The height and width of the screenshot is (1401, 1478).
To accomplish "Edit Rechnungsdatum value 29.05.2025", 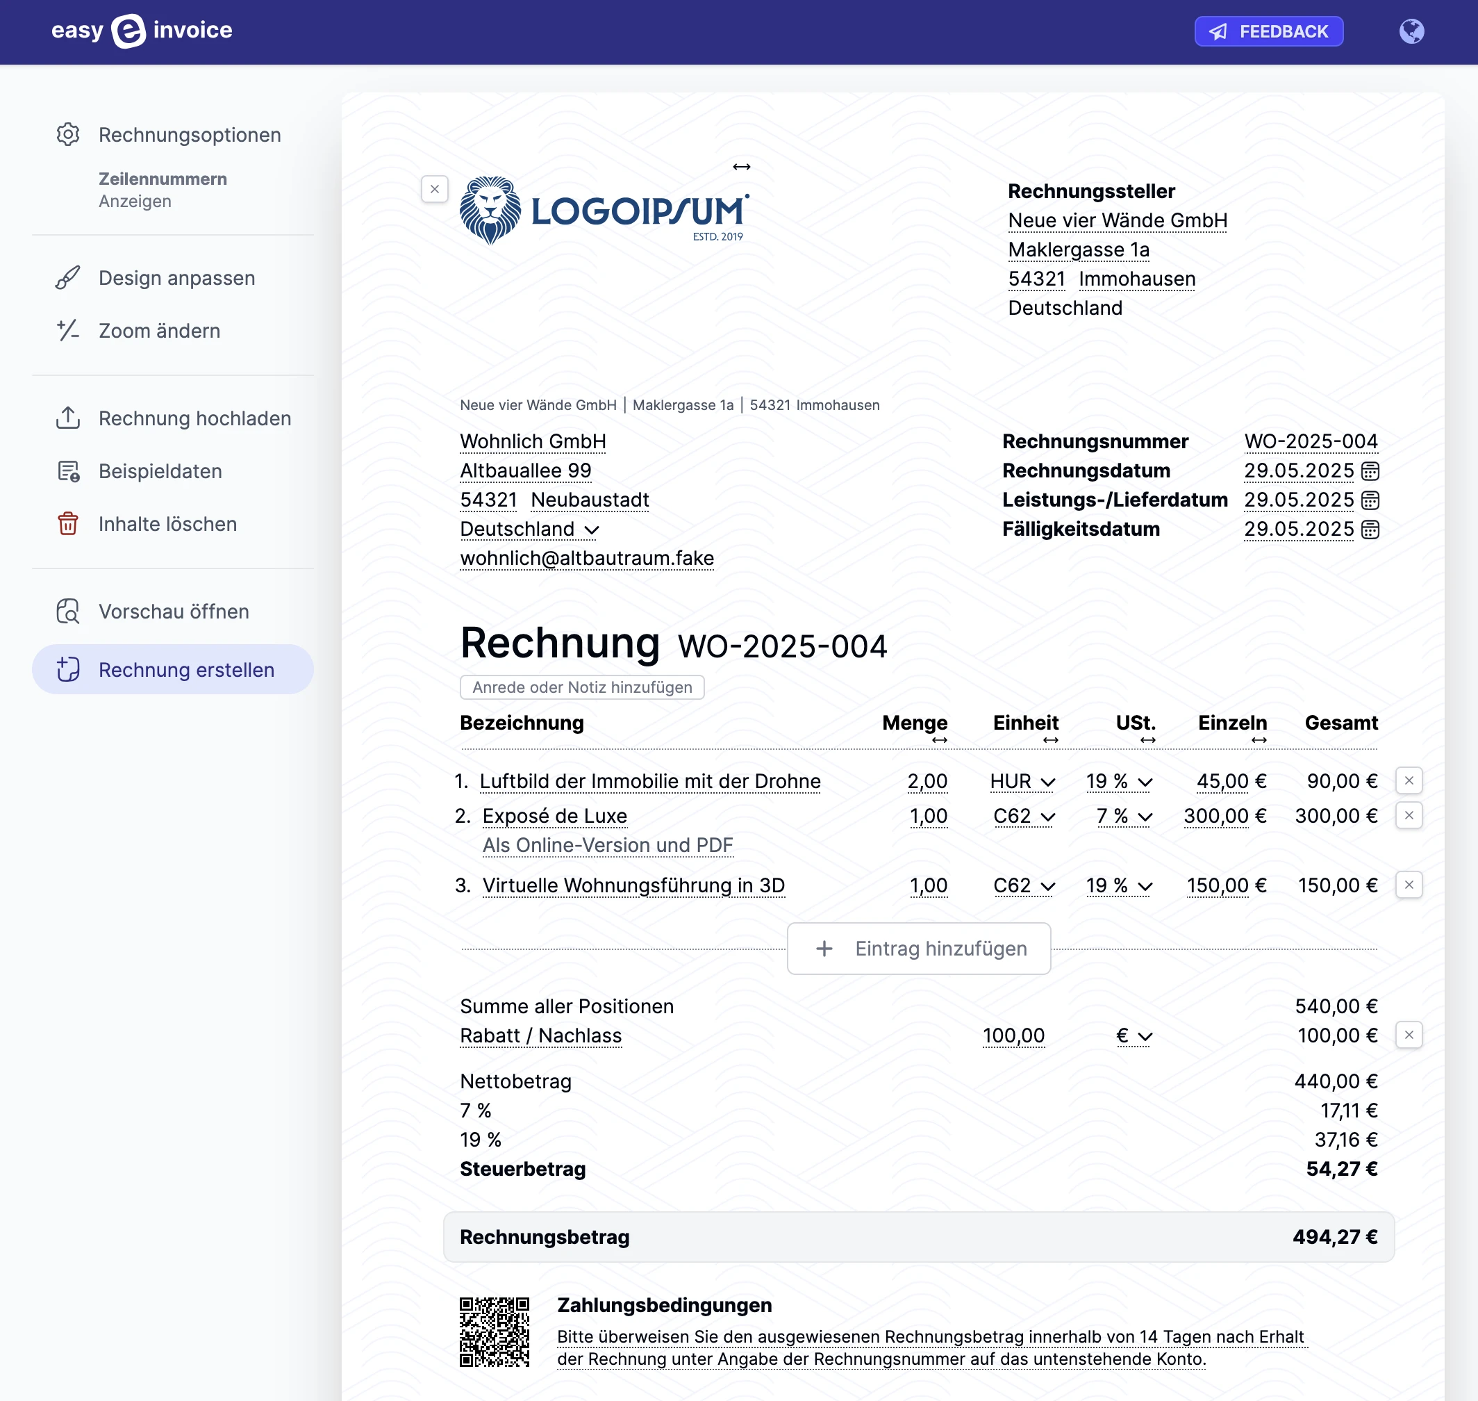I will [1298, 470].
